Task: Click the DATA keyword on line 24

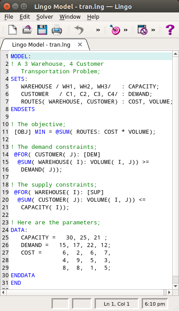Action: click(x=18, y=230)
